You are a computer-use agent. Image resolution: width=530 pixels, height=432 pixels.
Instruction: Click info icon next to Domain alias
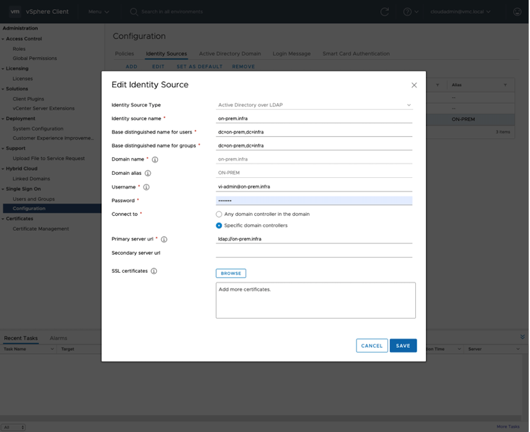coord(148,173)
